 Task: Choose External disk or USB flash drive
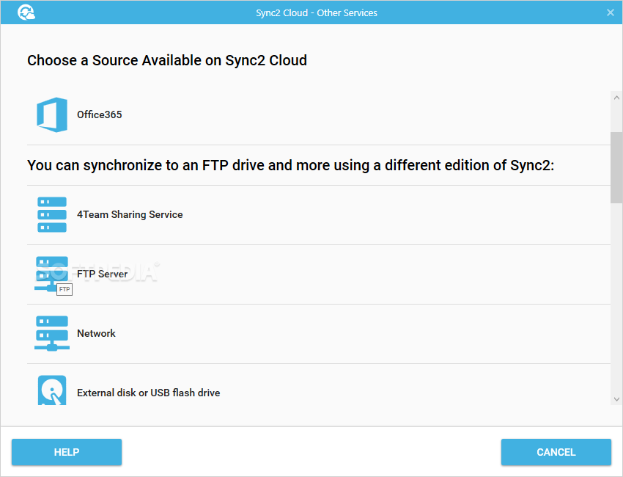149,393
